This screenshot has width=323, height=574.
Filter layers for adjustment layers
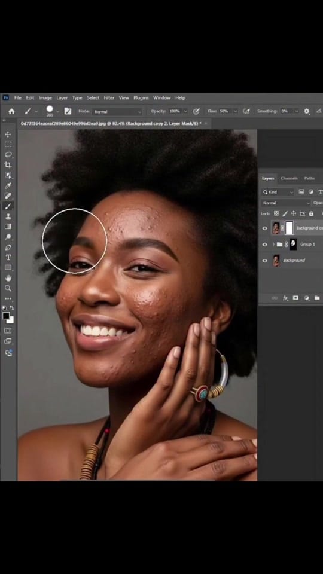(x=311, y=192)
